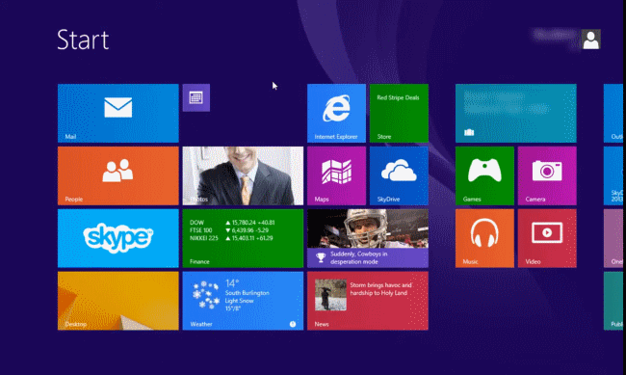This screenshot has height=375, width=626.
Task: Open the teal Travel tile with suitcase icon
Action: [516, 113]
